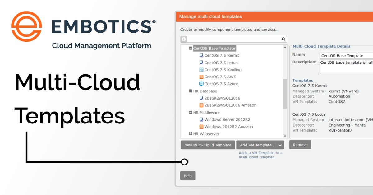Click 'Adds a VM Template' hint text

[260, 155]
